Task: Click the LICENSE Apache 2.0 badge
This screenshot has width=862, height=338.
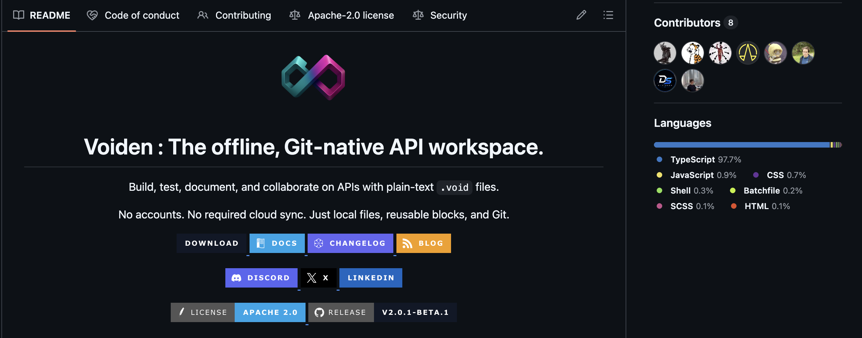Action: click(238, 312)
